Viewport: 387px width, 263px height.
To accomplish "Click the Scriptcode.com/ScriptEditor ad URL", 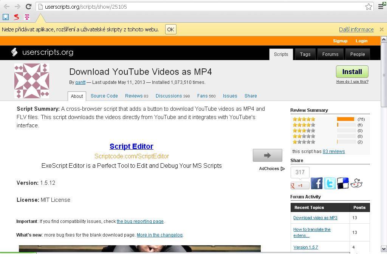I will click(132, 156).
